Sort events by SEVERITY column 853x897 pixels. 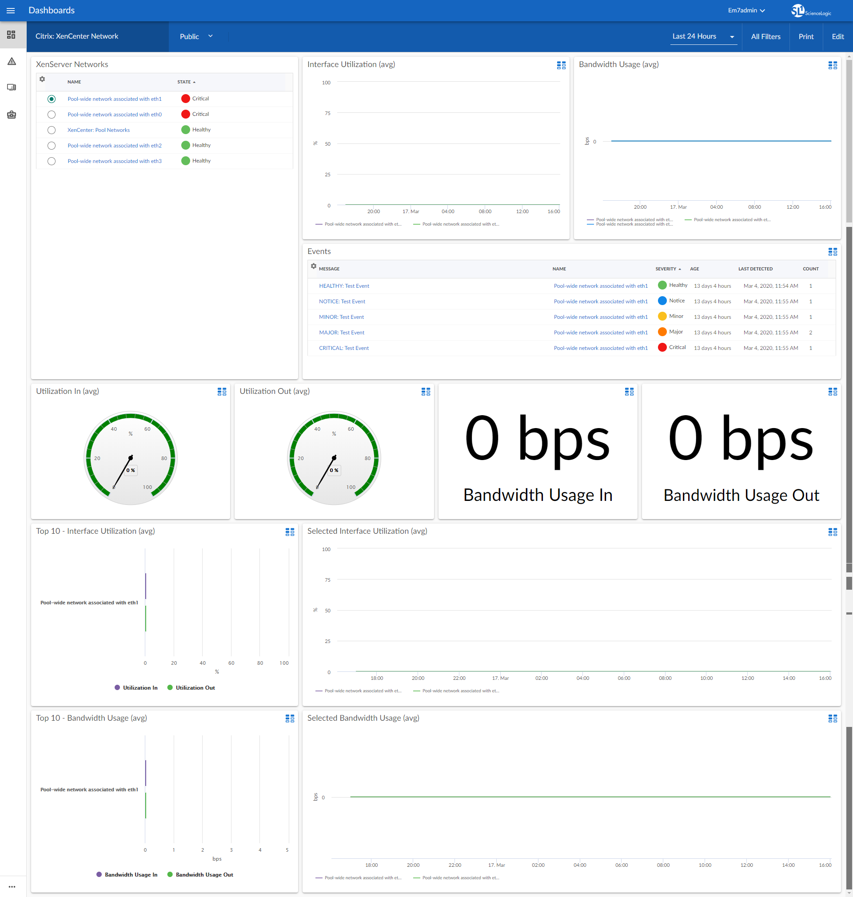[x=668, y=269]
